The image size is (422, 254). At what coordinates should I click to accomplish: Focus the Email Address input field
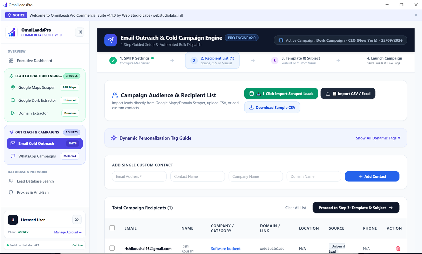(x=139, y=176)
